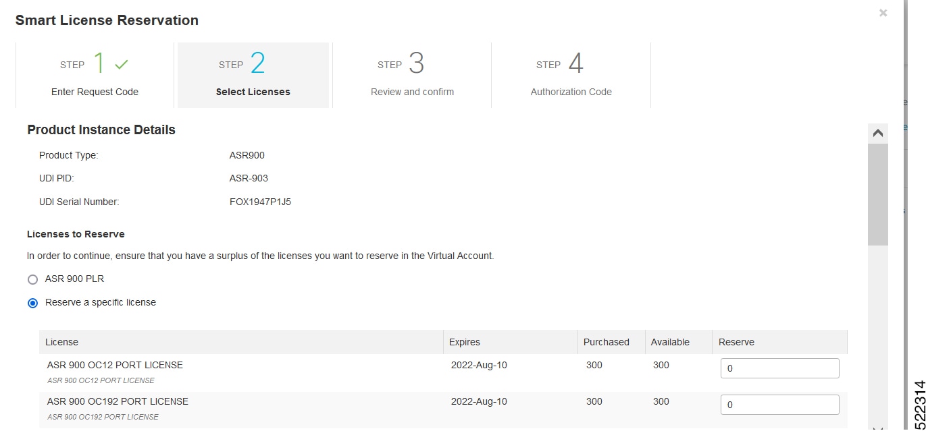
Task: Click UDI Serial Number value FOX1947P1J5
Action: (x=260, y=201)
